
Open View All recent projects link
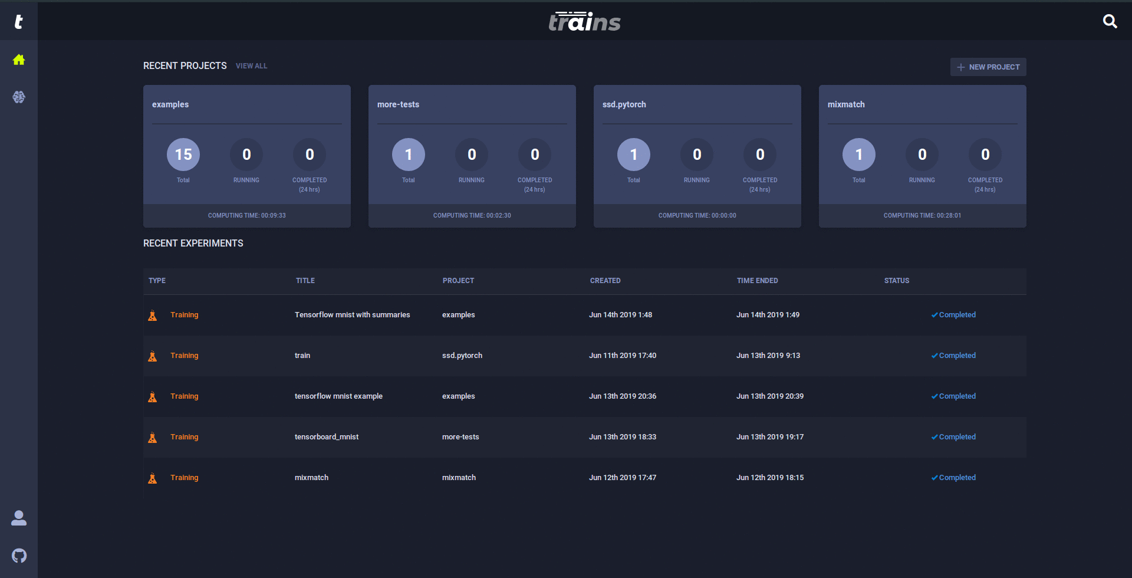point(251,66)
